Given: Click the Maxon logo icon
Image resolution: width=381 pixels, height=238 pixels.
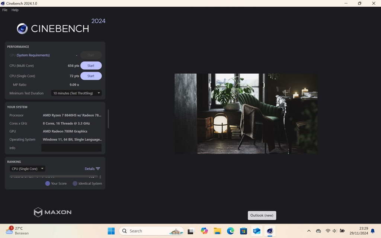Looking at the screenshot, I should [x=38, y=212].
